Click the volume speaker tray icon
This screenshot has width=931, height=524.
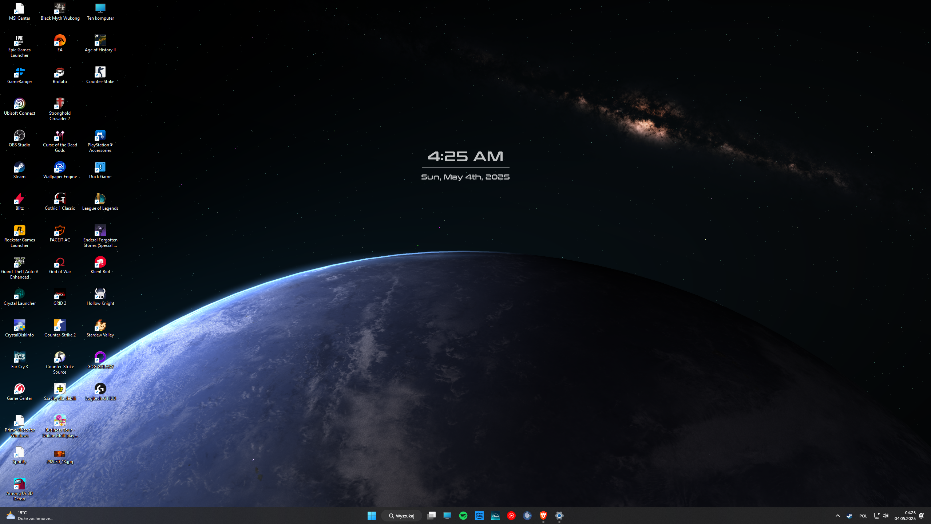tap(886, 516)
